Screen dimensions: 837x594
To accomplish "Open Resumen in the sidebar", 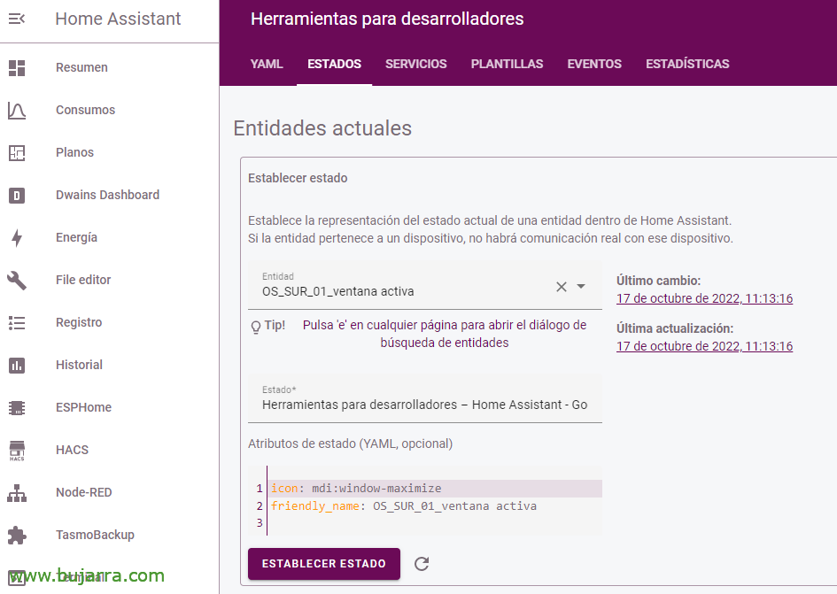I will tap(81, 68).
